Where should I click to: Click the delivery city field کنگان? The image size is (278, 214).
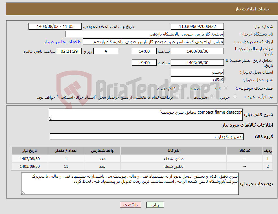[197, 80]
